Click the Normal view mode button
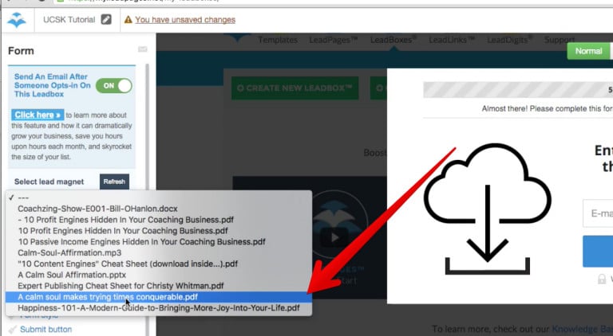 point(588,51)
